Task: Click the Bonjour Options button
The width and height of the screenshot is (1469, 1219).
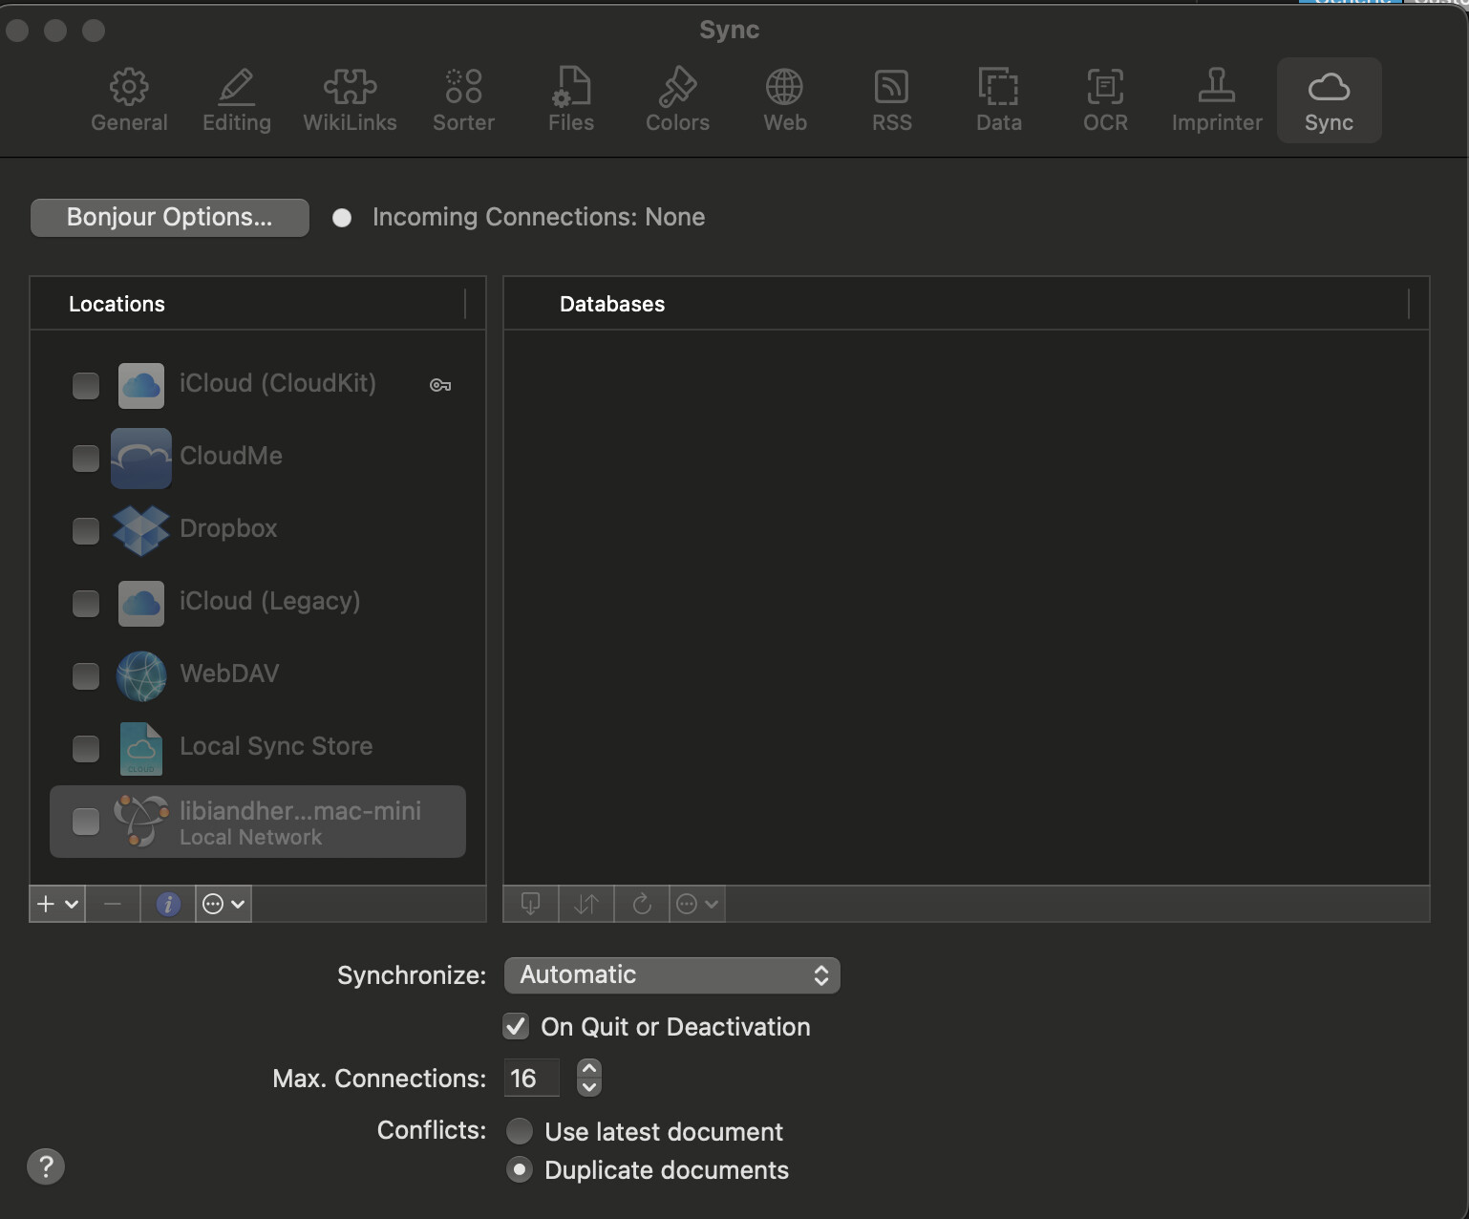Action: click(x=170, y=217)
